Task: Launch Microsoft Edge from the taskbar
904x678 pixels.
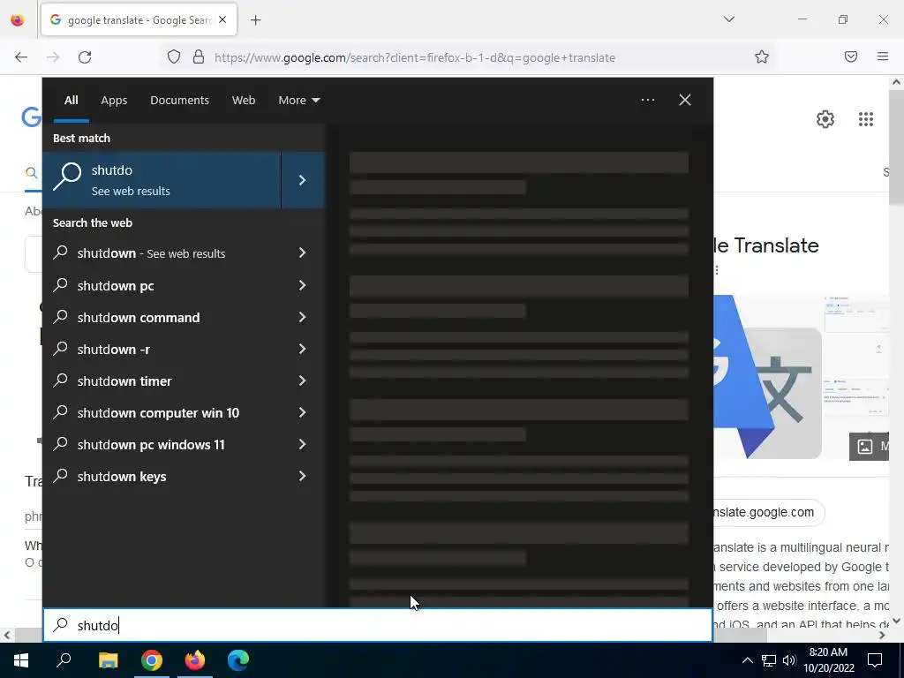Action: pyautogui.click(x=238, y=660)
